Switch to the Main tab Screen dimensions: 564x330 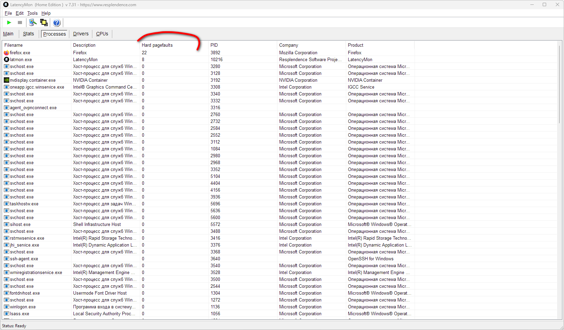click(8, 34)
